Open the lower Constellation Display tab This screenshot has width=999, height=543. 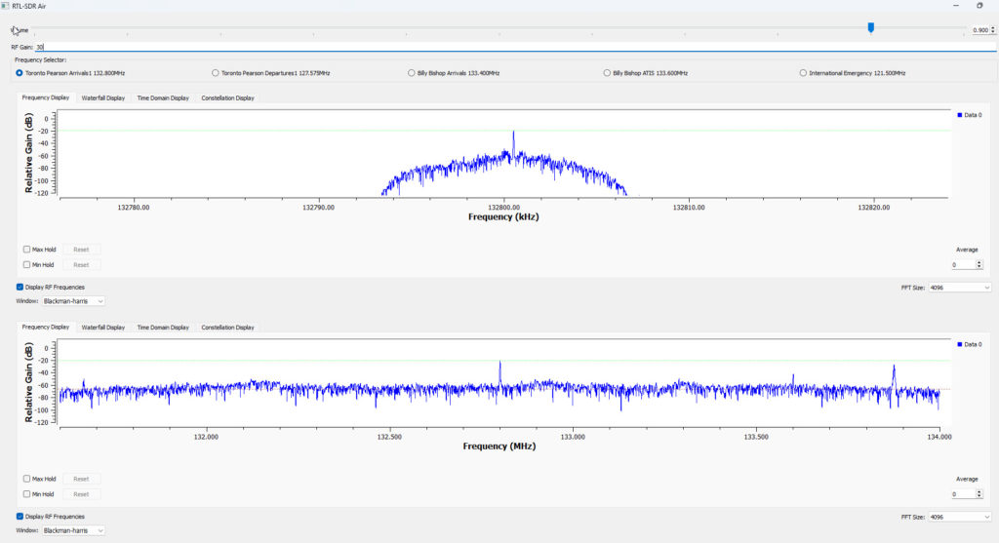(227, 328)
